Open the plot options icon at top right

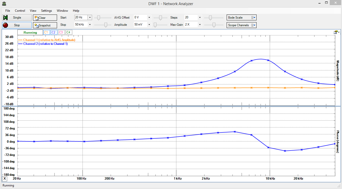pyautogui.click(x=336, y=32)
